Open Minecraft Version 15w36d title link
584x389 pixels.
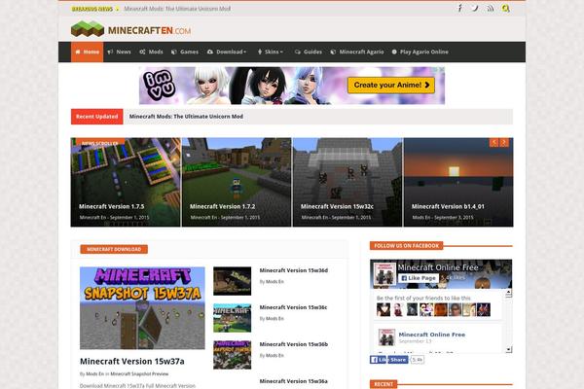pyautogui.click(x=294, y=270)
